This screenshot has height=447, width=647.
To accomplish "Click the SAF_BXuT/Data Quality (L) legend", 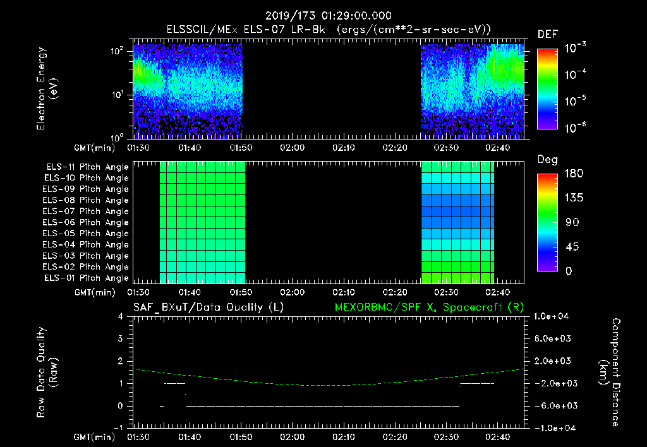I will click(209, 307).
